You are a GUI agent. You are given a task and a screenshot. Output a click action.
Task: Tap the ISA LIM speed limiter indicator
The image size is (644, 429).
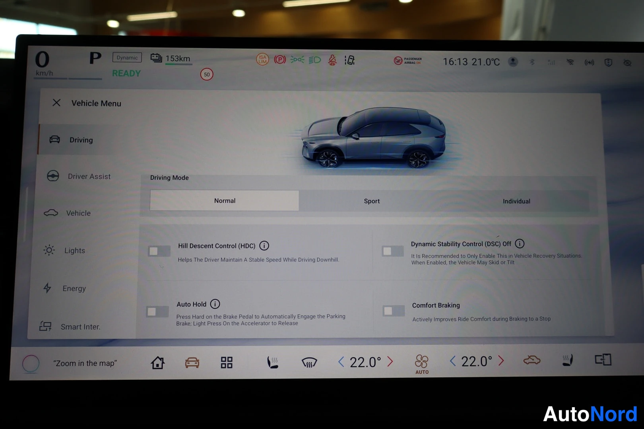[262, 60]
